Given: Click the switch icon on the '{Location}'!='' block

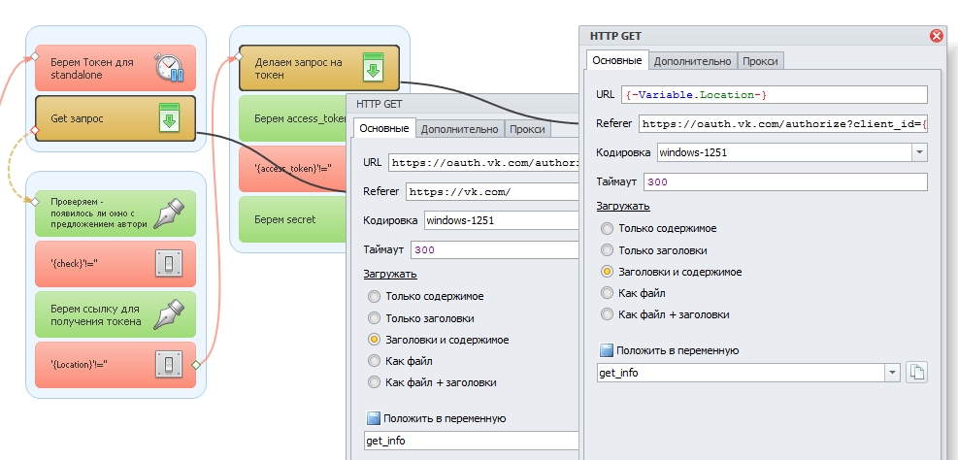Looking at the screenshot, I should (x=169, y=365).
